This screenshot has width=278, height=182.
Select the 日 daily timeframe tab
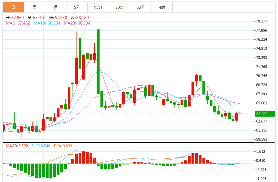pos(13,7)
